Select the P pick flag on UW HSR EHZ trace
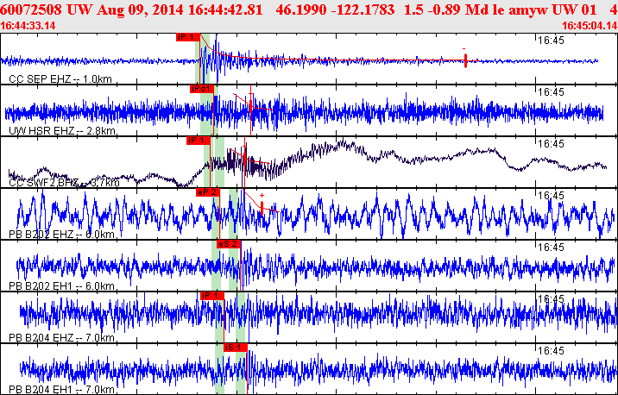 (200, 88)
